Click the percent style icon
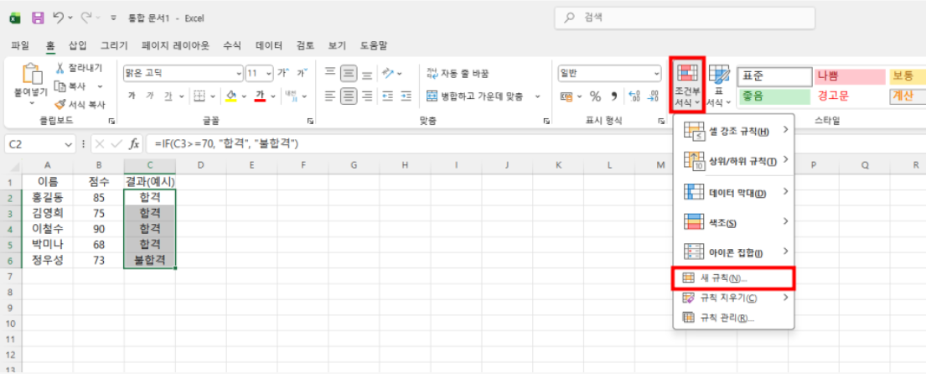 coord(595,96)
